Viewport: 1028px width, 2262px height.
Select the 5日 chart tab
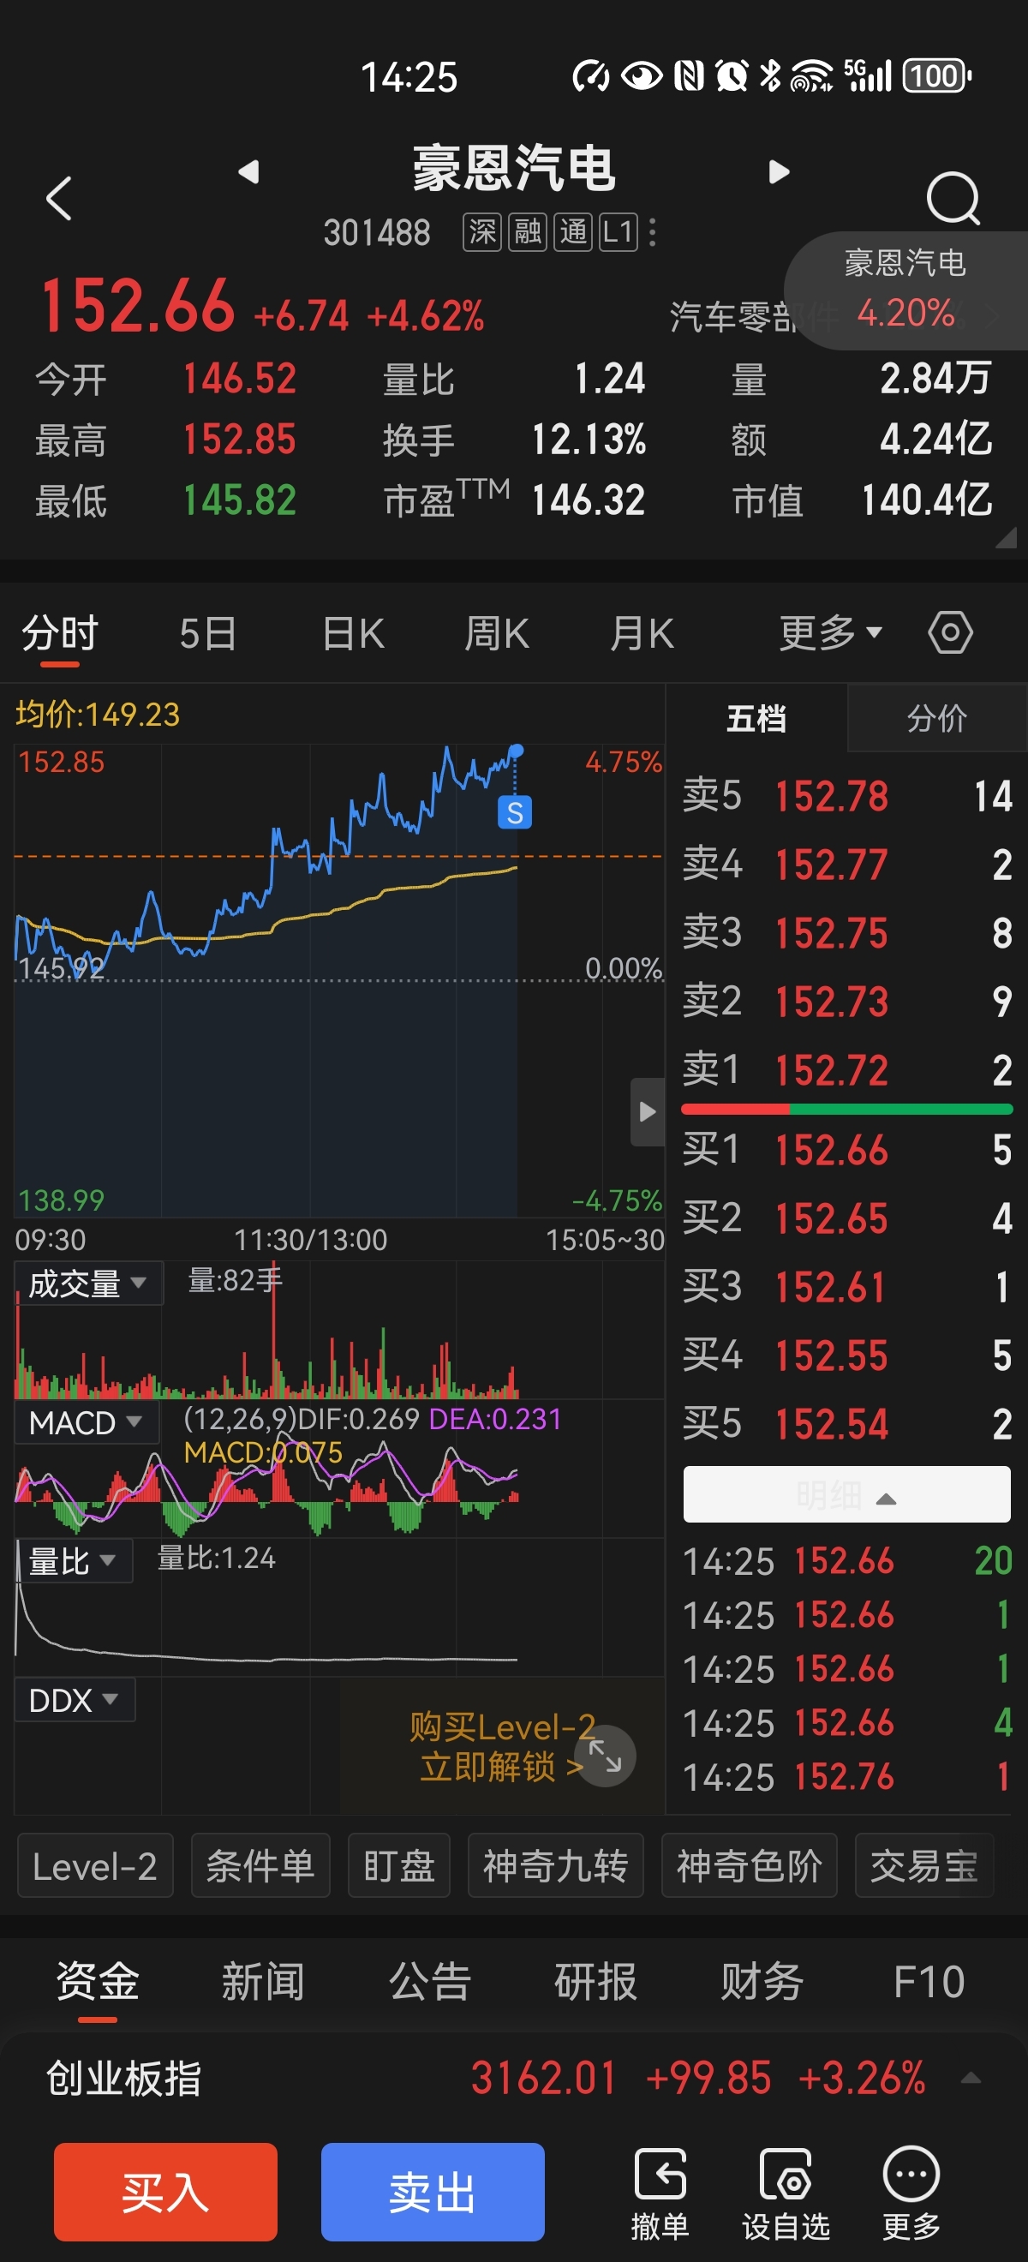pos(207,633)
